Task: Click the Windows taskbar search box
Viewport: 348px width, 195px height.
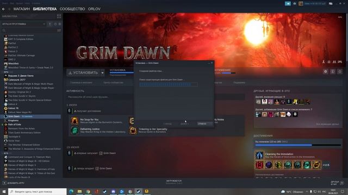Action: (x=38, y=191)
